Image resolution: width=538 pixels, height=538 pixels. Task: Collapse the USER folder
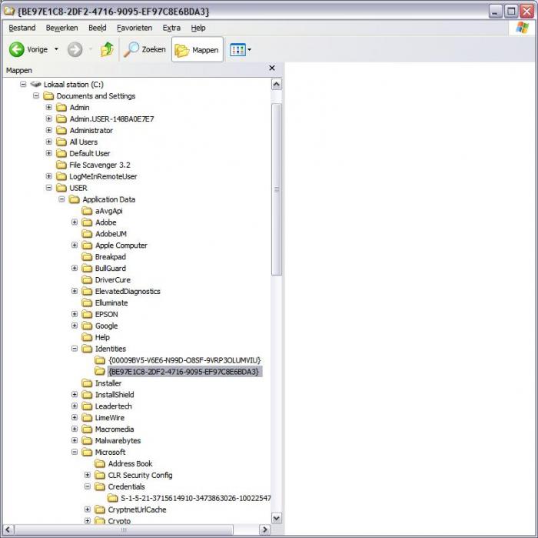[x=49, y=188]
